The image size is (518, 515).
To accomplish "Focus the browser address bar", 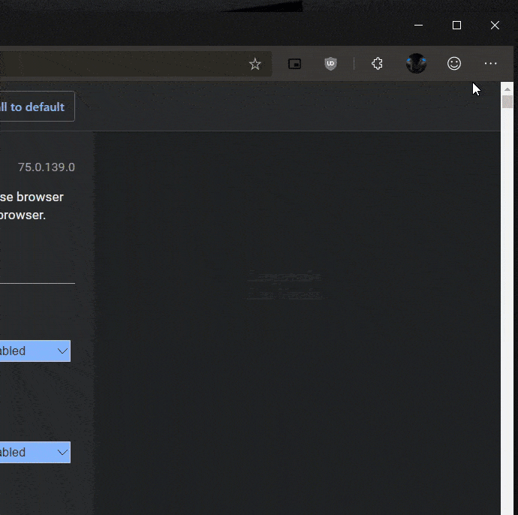I will [113, 65].
